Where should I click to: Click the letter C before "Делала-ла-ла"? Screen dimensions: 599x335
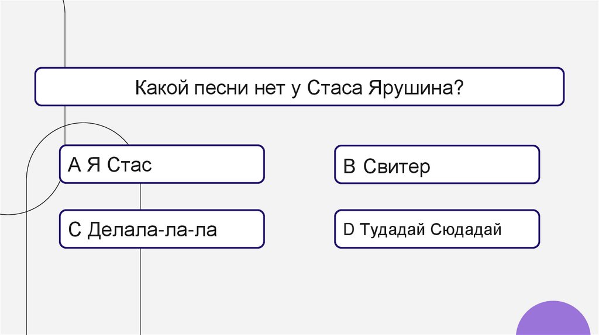74,230
